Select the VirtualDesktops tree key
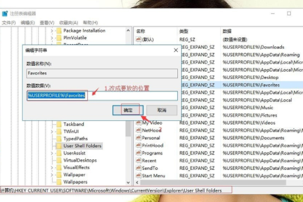The height and width of the screenshot is (202, 303). [80, 160]
